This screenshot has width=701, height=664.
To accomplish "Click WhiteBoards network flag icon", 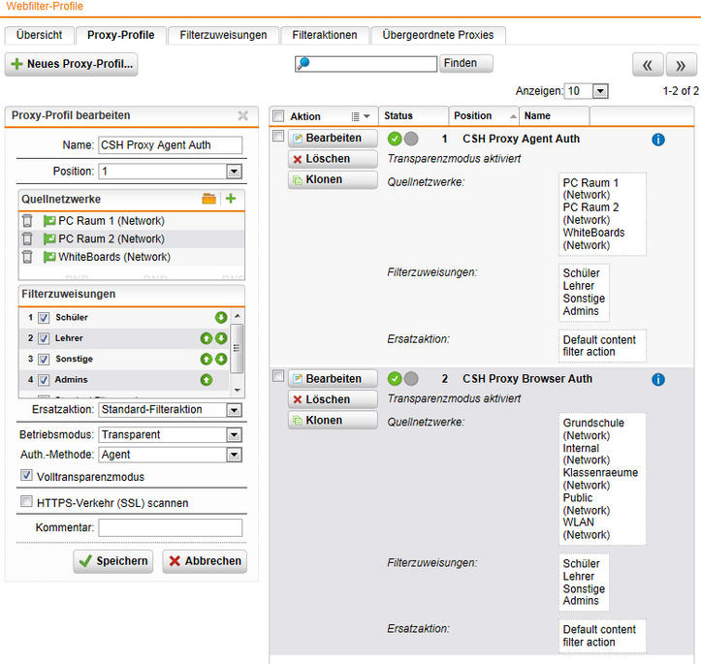I will 49,257.
